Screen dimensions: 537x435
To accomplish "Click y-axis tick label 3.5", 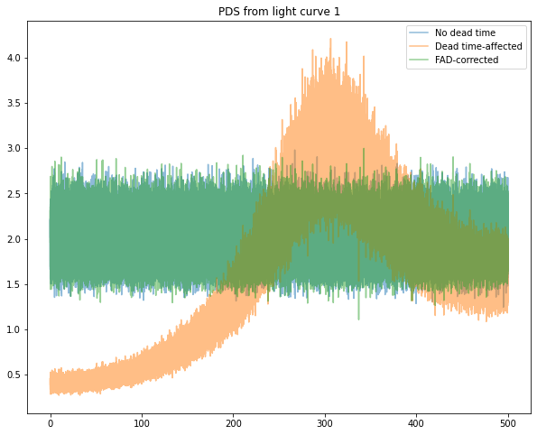I will 14,103.
